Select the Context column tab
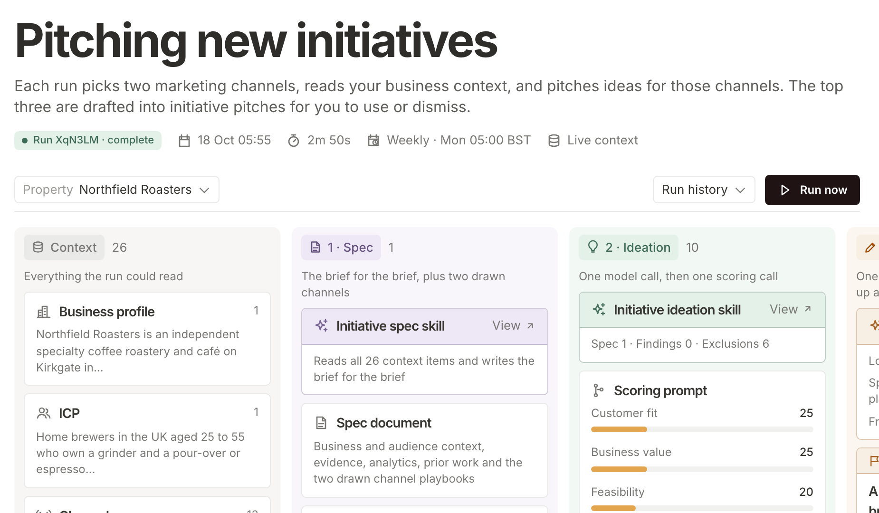The width and height of the screenshot is (879, 513). click(64, 247)
